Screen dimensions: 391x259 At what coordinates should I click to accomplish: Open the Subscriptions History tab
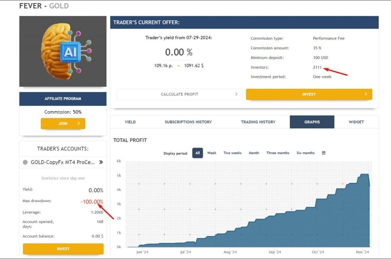tap(188, 122)
